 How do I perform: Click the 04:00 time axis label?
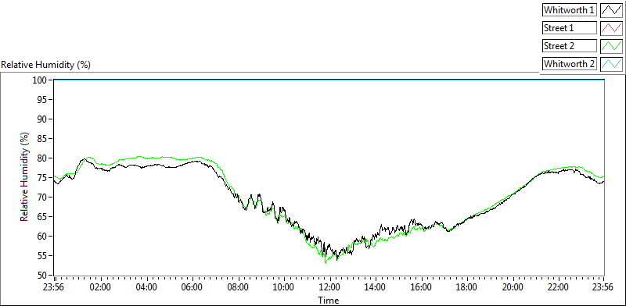pos(146,288)
